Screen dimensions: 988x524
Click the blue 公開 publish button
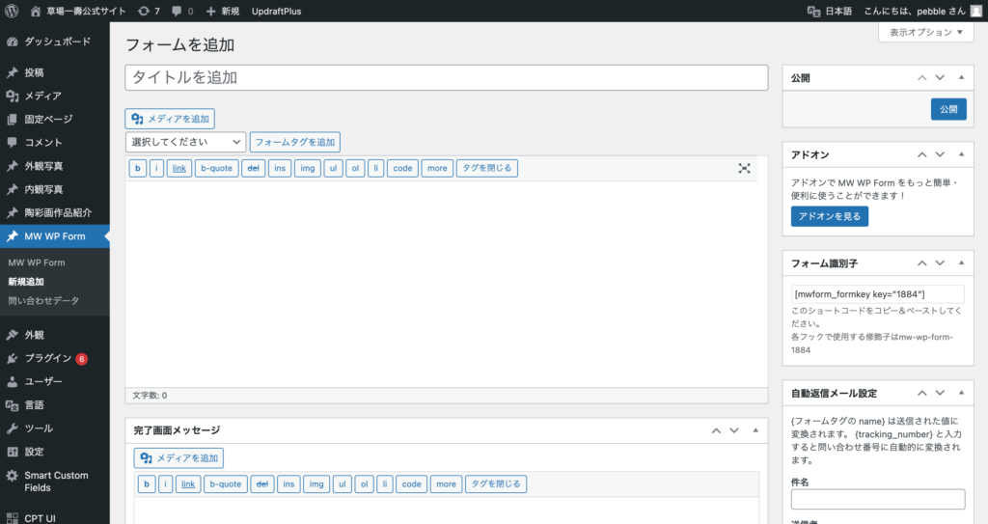pos(947,109)
